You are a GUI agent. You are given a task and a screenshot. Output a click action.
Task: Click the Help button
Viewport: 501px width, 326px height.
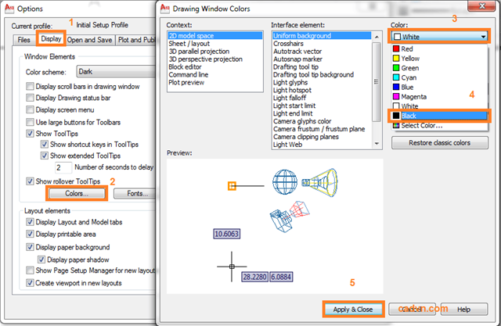[x=464, y=310]
